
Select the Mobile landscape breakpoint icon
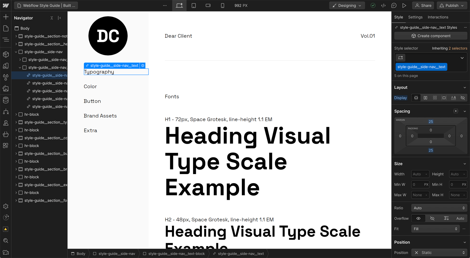point(208,6)
